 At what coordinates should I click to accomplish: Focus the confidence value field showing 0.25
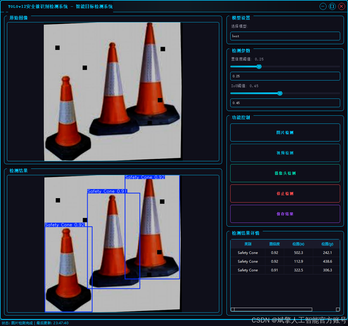point(285,76)
